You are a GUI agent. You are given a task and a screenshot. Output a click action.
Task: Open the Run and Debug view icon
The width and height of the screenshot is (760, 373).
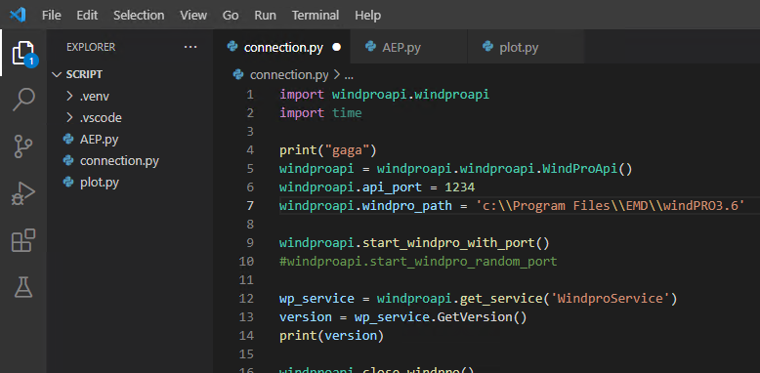click(x=23, y=193)
